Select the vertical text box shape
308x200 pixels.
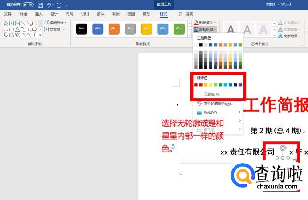point(17,24)
